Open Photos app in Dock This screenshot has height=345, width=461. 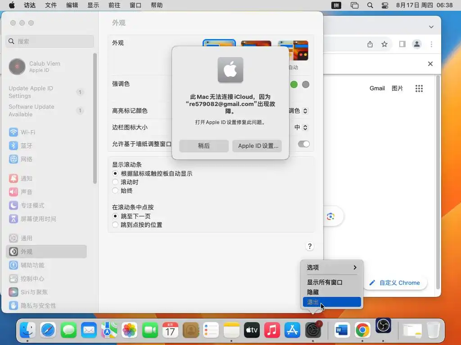(x=129, y=330)
